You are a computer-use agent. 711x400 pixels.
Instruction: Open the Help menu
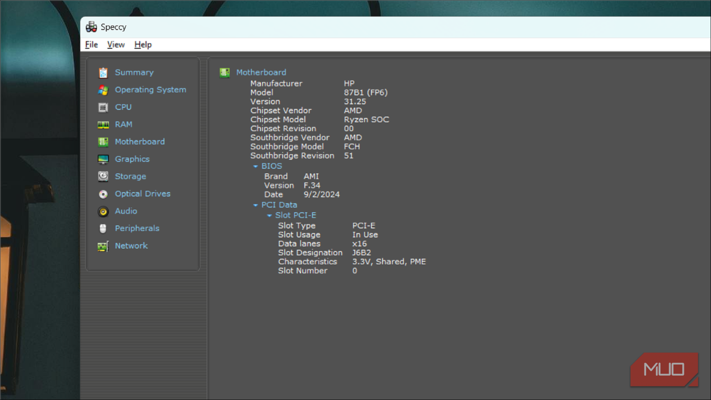[x=143, y=45]
